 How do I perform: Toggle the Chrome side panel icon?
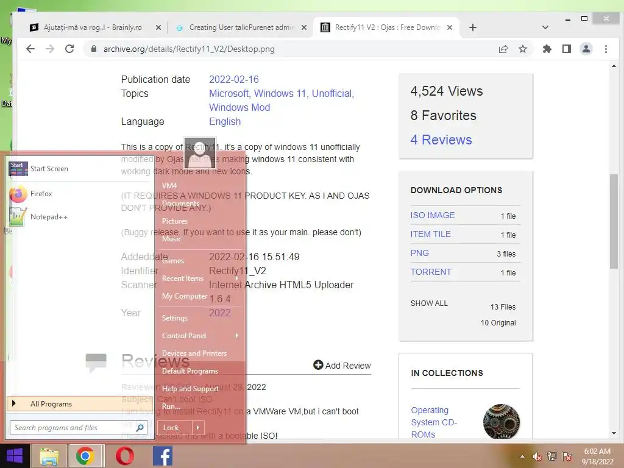pyautogui.click(x=567, y=49)
